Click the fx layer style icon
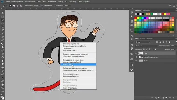177x100 pixels. (x=156, y=97)
